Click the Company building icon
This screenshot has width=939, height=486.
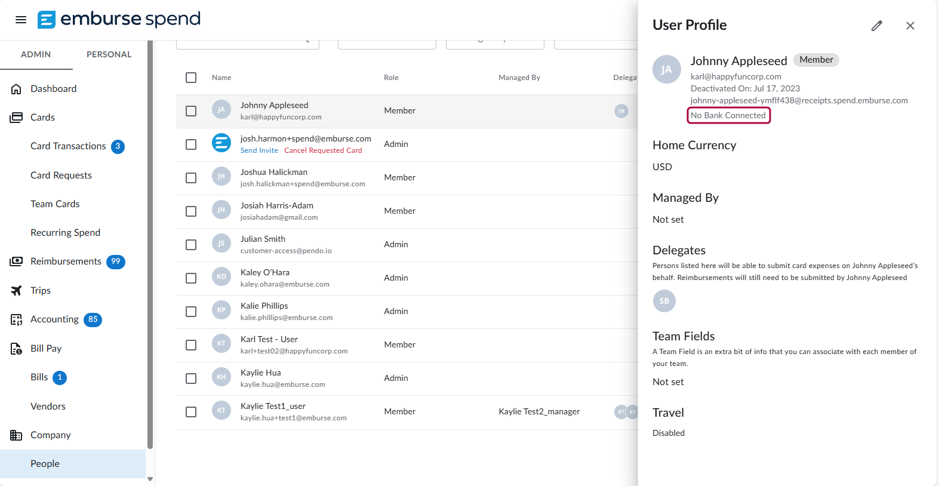17,435
